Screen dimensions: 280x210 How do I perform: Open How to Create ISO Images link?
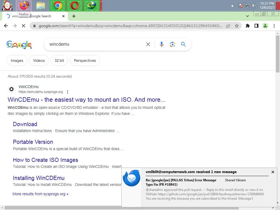point(45,160)
